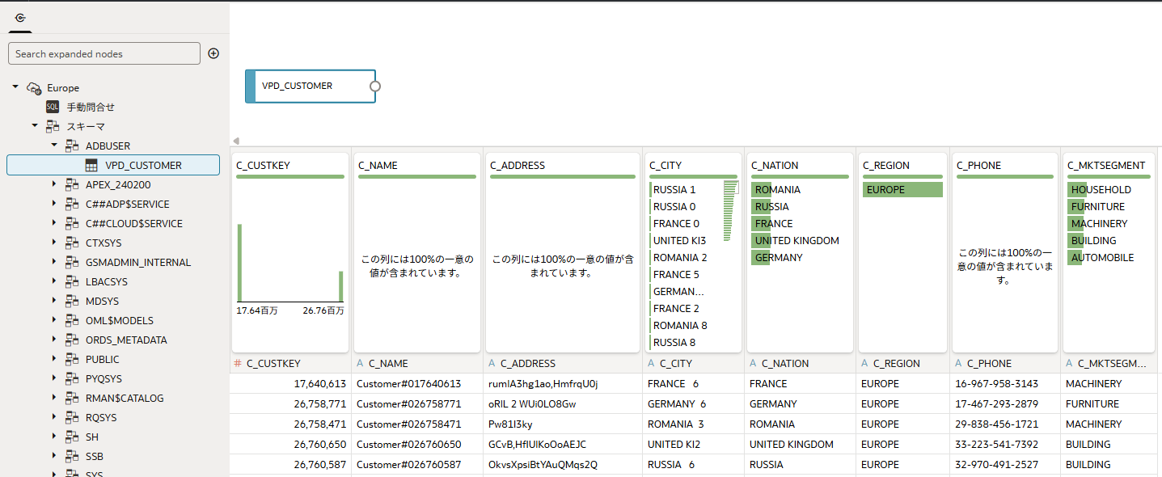This screenshot has height=477, width=1162.
Task: Select the VPD_CUSTOMER table in the tree
Action: click(113, 165)
